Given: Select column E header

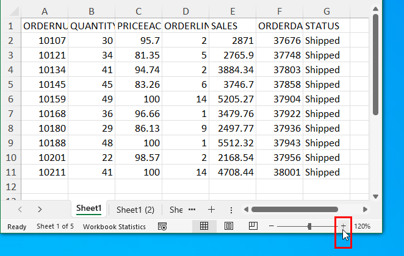Looking at the screenshot, I should (x=233, y=12).
